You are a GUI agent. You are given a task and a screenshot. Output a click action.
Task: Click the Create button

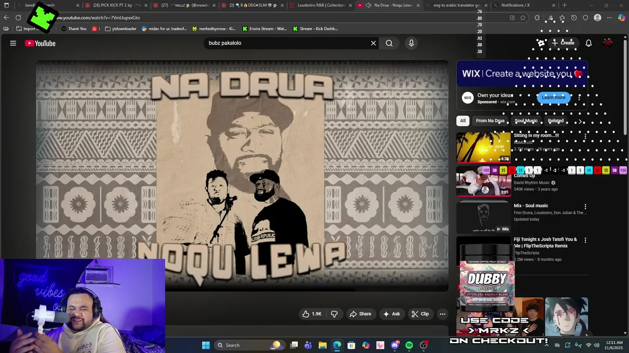pyautogui.click(x=563, y=43)
